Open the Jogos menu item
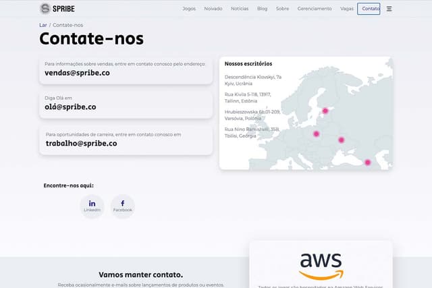Viewport: 432px width, 288px height. pyautogui.click(x=189, y=9)
